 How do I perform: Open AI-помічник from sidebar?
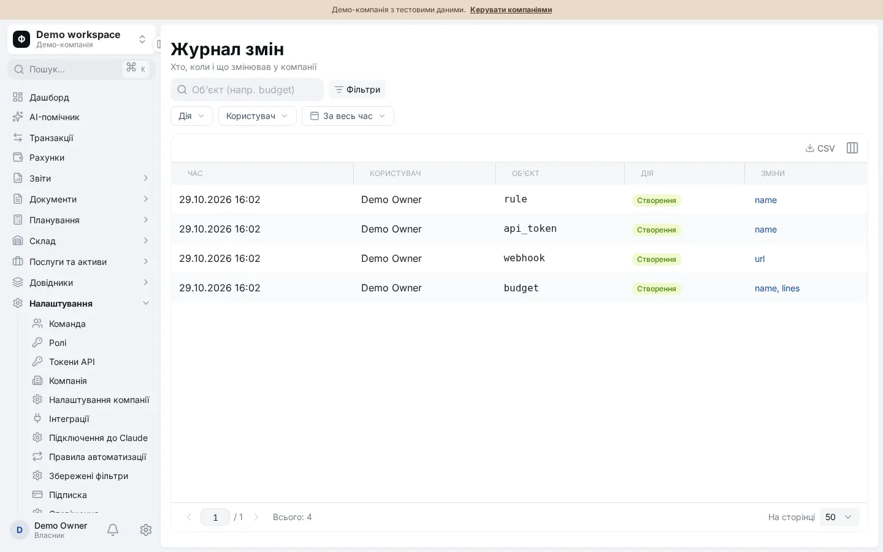(81, 117)
